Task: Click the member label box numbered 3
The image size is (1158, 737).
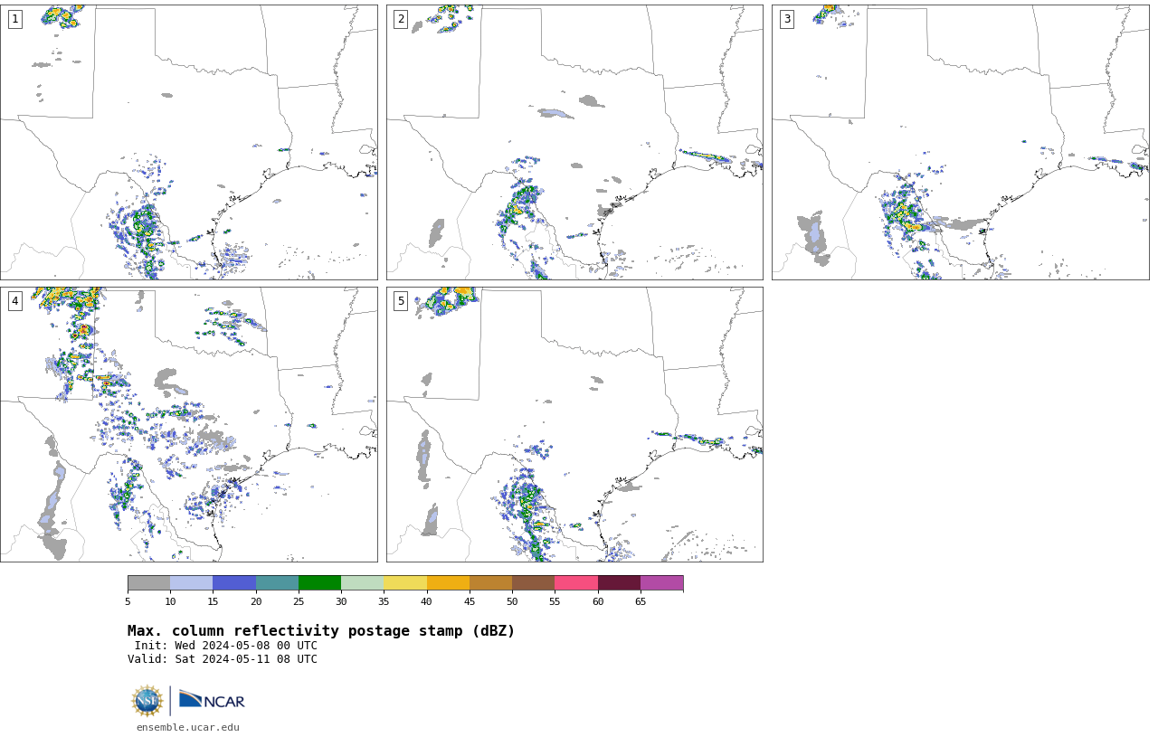Action: point(786,19)
